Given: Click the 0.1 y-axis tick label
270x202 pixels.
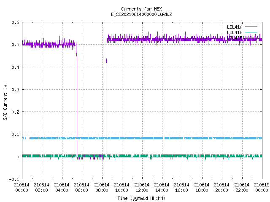Looking at the screenshot, I should click(x=15, y=134).
